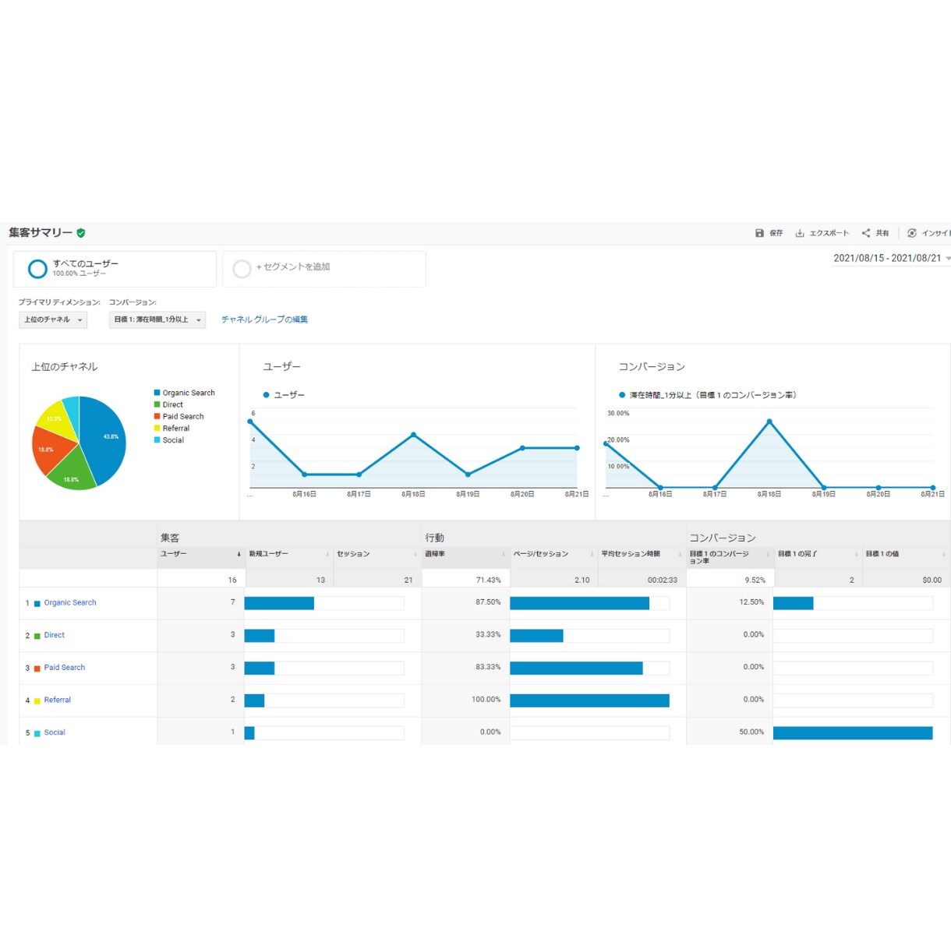Click the セグメントを追加 empty circle icon
Viewport: 951px width, 935px height.
[242, 269]
